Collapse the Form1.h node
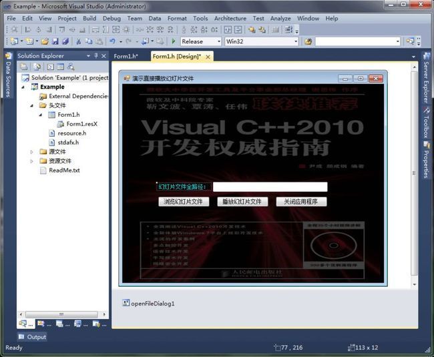The height and width of the screenshot is (357, 434). 41,115
